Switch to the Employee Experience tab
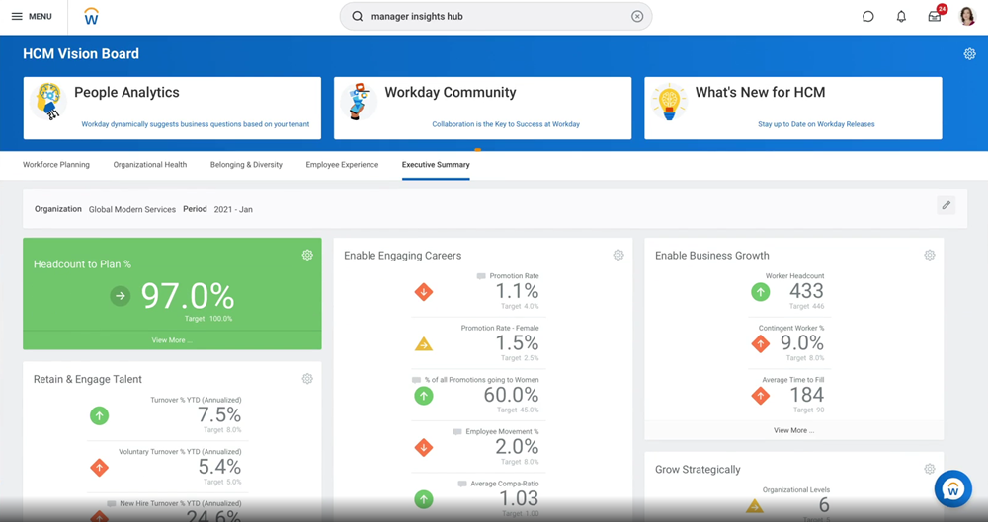Viewport: 988px width, 522px height. click(342, 165)
